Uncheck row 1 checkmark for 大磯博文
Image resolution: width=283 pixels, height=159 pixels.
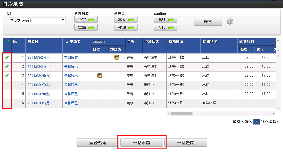(x=7, y=58)
